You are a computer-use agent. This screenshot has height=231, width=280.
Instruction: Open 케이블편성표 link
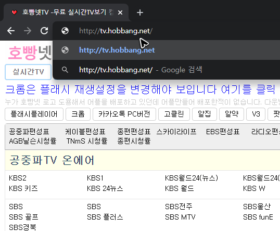pyautogui.click(x=85, y=132)
